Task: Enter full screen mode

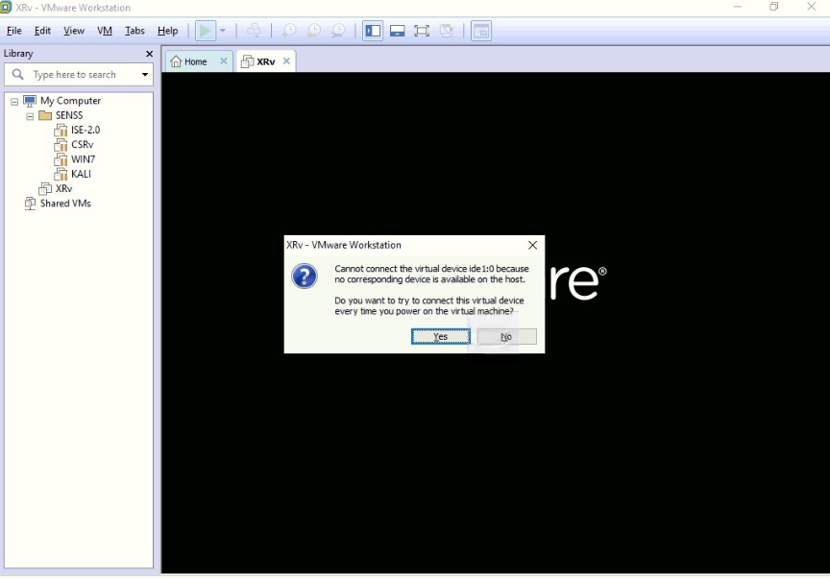Action: coord(421,30)
